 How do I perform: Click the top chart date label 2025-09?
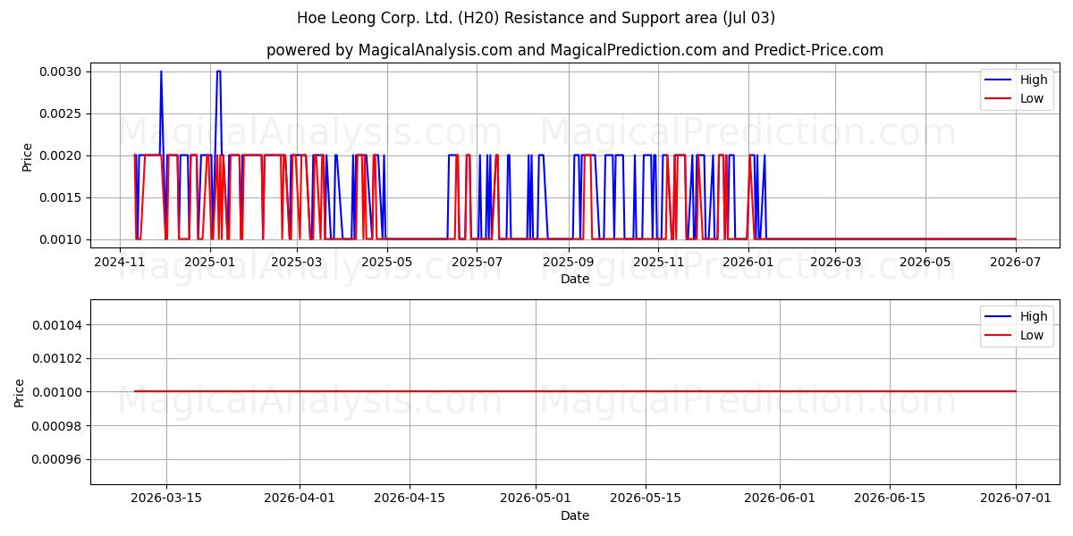pyautogui.click(x=568, y=262)
